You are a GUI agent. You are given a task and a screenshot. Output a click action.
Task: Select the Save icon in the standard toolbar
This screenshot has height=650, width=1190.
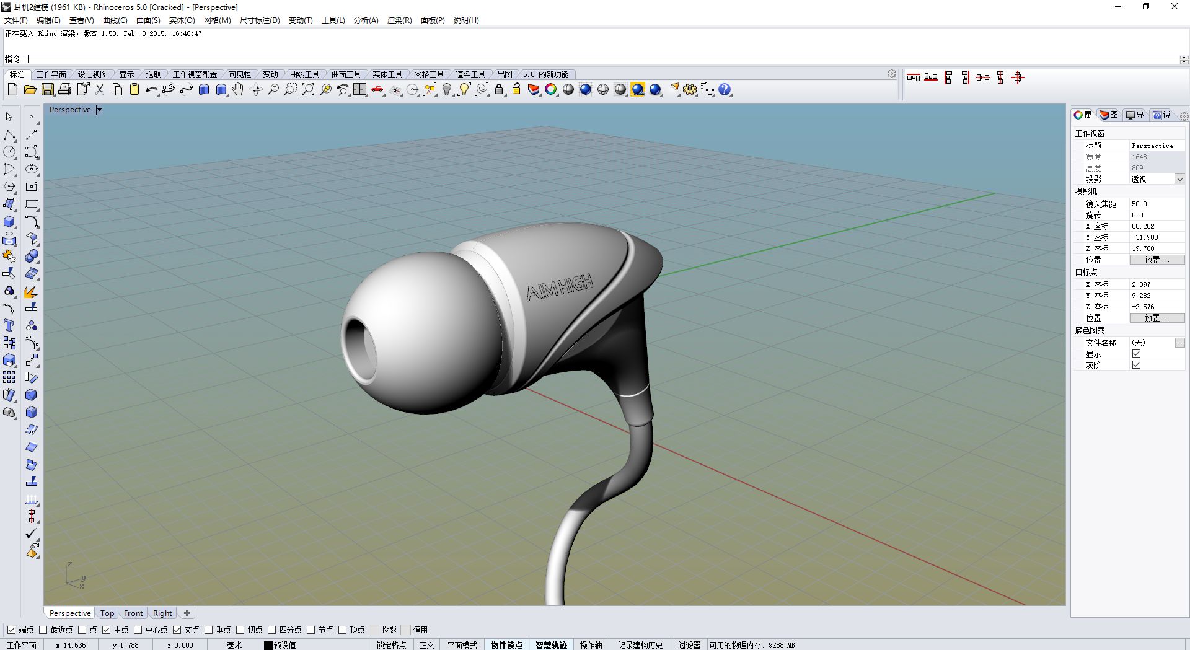point(47,89)
